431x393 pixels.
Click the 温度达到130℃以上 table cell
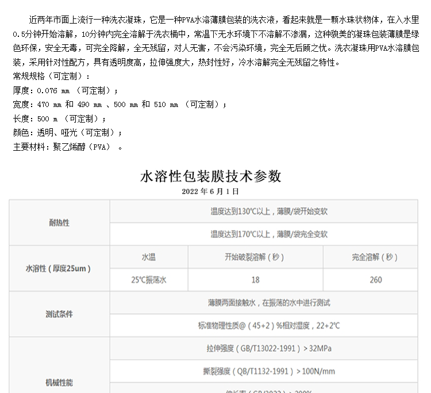point(268,211)
